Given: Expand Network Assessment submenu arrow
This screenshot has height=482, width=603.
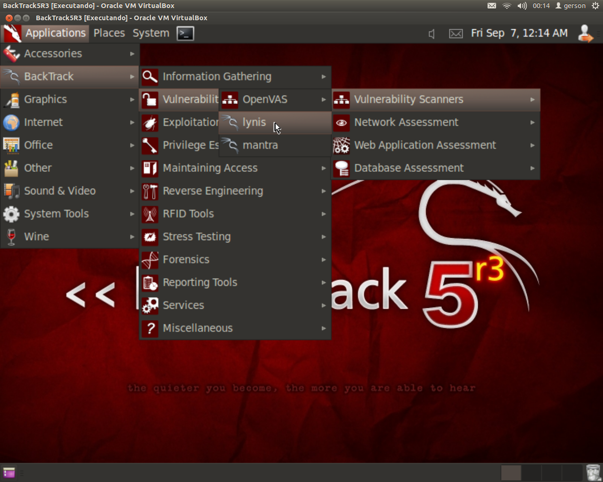Looking at the screenshot, I should point(532,122).
